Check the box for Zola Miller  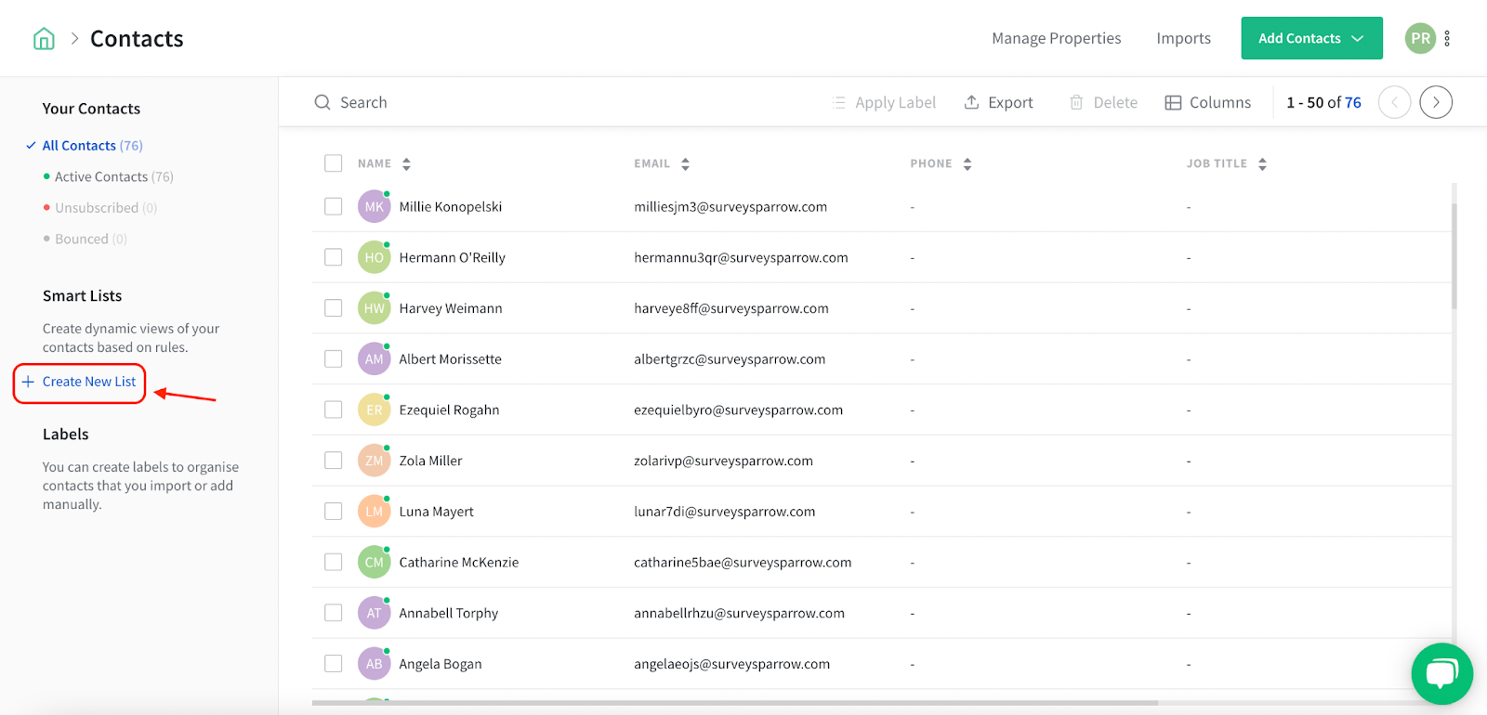[x=334, y=461]
